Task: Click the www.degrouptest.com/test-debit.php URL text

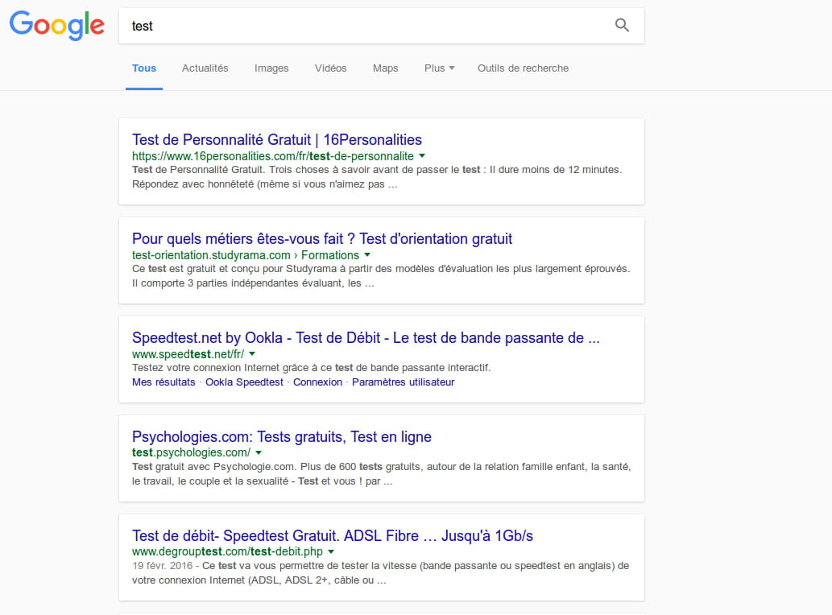Action: (227, 552)
